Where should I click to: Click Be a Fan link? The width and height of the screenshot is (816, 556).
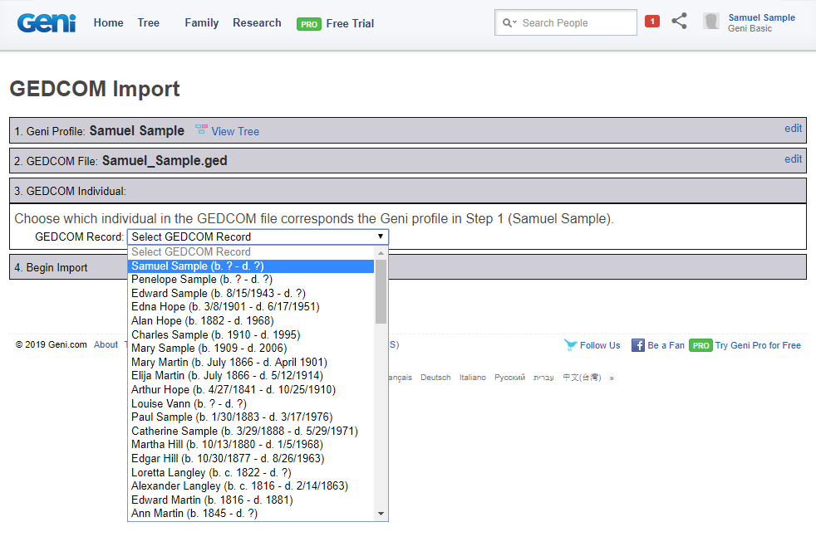[666, 345]
